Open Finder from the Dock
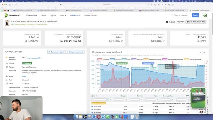The image size is (213, 120). (x=76, y=117)
